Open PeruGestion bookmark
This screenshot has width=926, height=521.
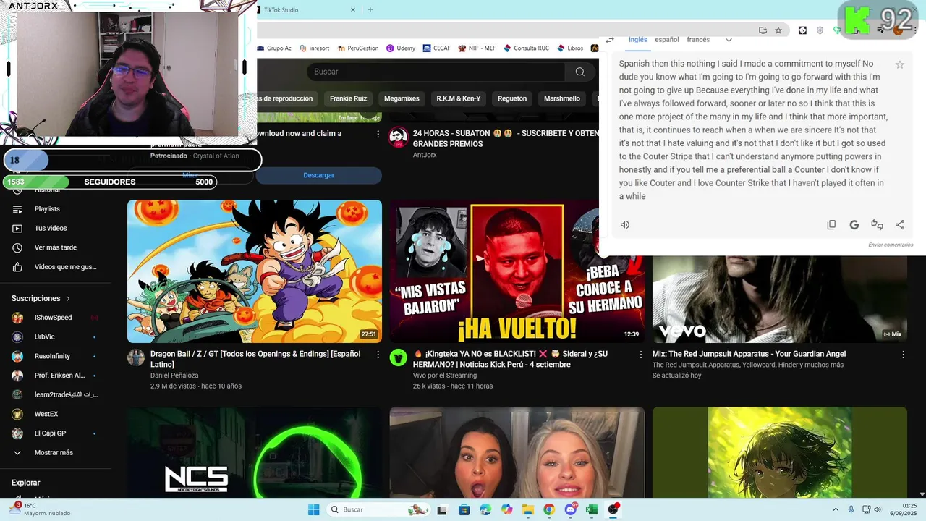coord(357,48)
